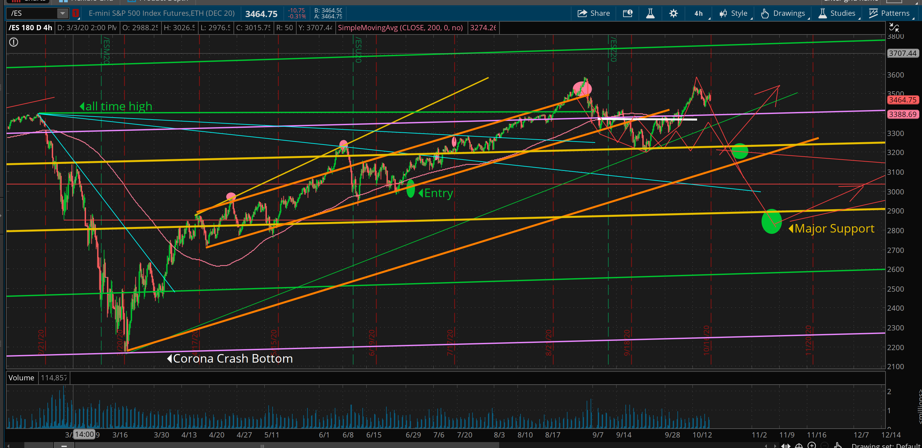Open the 4h timeframe dropdown
Viewport: 922px width, 448px height.
699,13
